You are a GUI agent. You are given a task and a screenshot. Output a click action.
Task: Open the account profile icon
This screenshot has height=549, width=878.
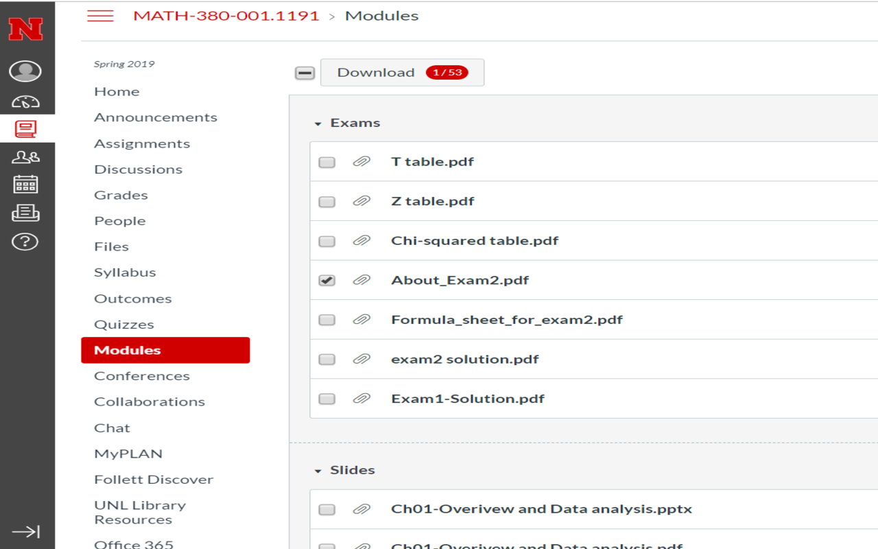coord(25,71)
